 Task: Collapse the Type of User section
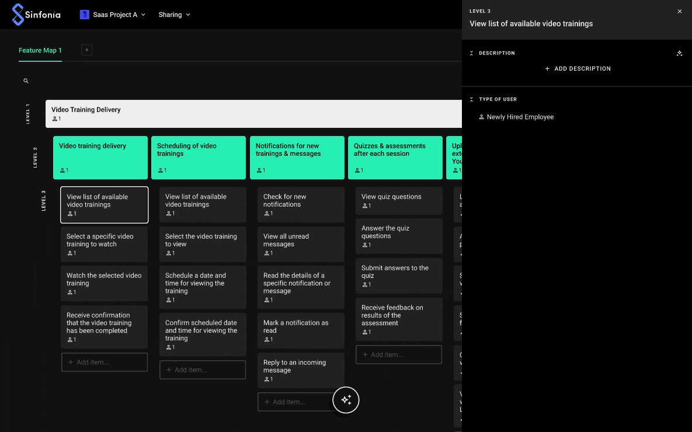(472, 99)
